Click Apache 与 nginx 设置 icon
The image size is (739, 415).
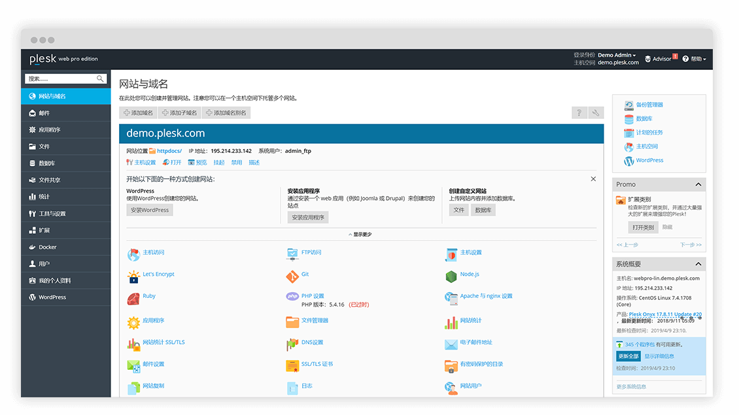click(x=451, y=299)
